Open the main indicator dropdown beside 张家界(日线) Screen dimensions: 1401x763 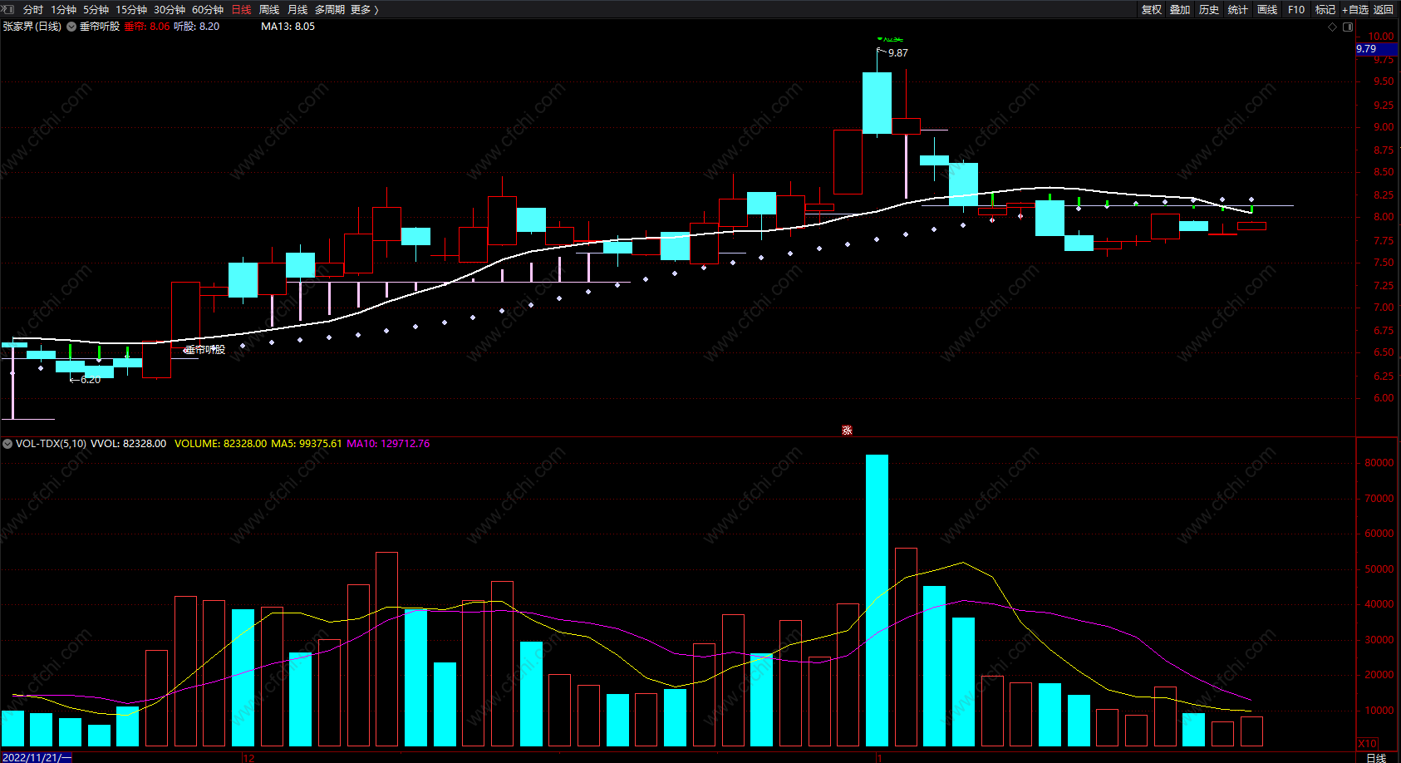[x=71, y=27]
